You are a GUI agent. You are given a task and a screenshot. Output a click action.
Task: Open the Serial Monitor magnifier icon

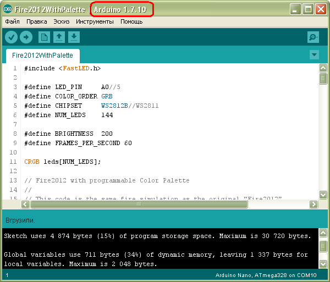pos(313,37)
